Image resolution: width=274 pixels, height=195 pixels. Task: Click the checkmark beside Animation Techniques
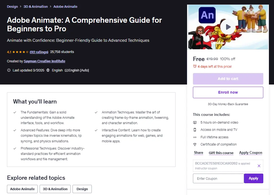coord(96,112)
